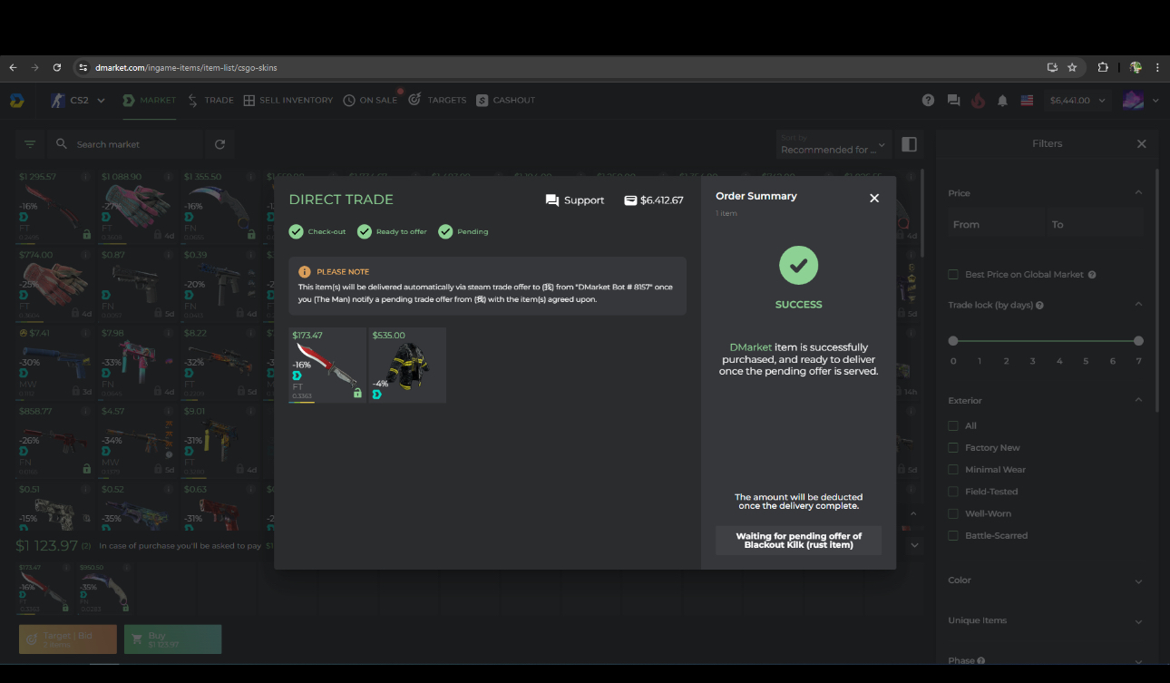
Task: Click the left Trade lock slider handle
Action: point(953,341)
